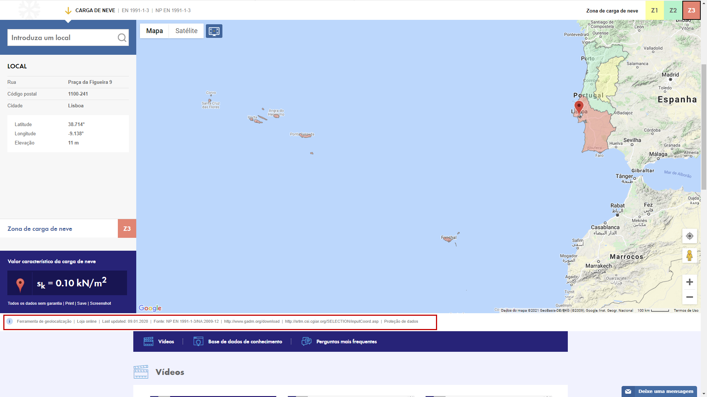Open Perguntas mais frequentes section
This screenshot has width=707, height=397.
pyautogui.click(x=346, y=341)
